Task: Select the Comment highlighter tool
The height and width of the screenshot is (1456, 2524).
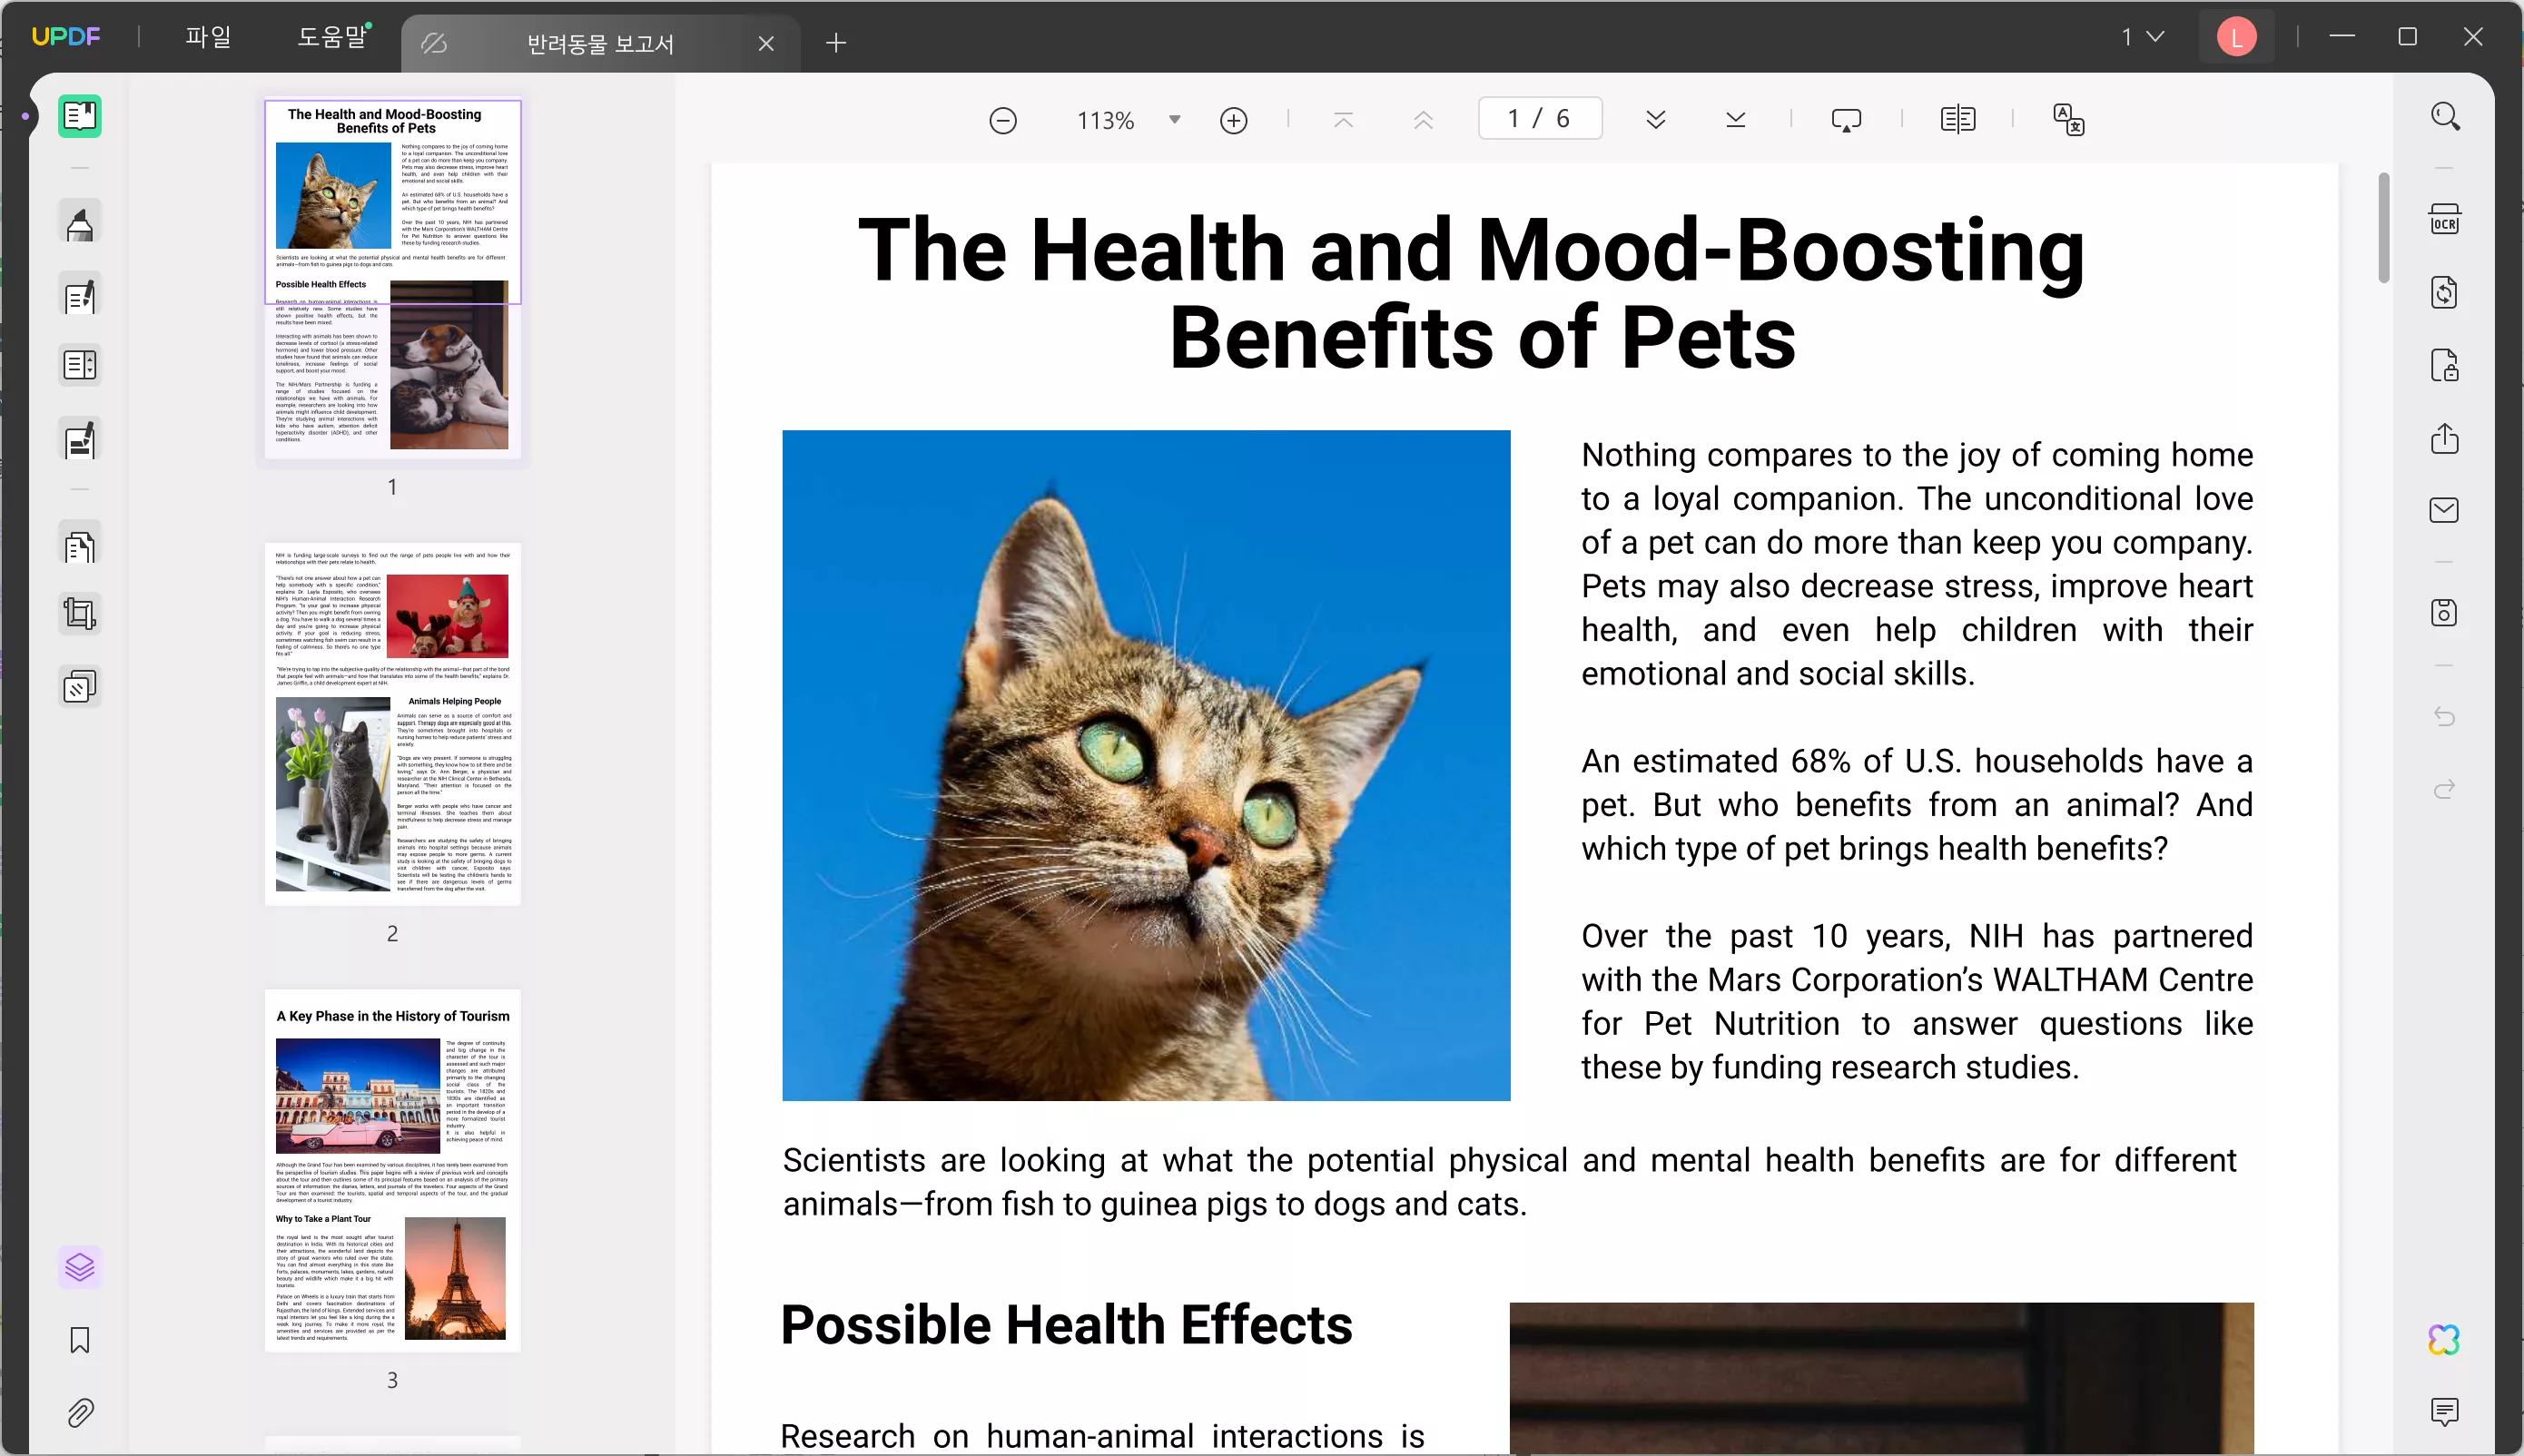Action: (x=80, y=223)
